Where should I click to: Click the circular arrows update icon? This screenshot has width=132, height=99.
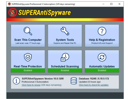click(x=102, y=57)
